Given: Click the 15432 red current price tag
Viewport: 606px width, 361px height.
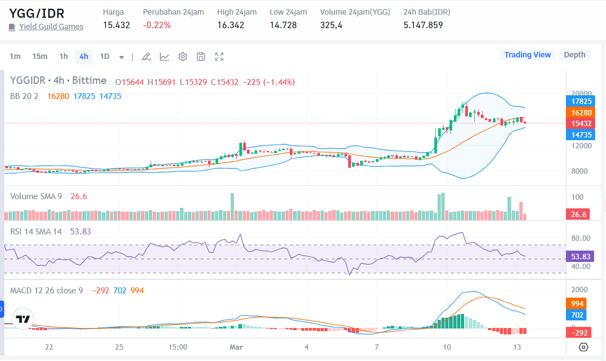Looking at the screenshot, I should [x=581, y=123].
